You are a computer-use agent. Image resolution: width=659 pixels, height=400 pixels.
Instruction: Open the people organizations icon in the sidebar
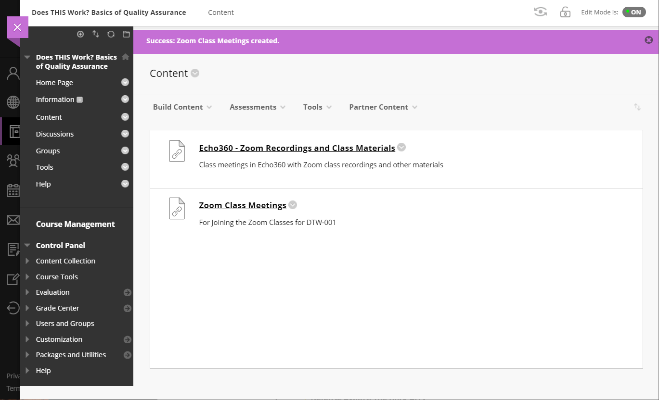(x=13, y=161)
